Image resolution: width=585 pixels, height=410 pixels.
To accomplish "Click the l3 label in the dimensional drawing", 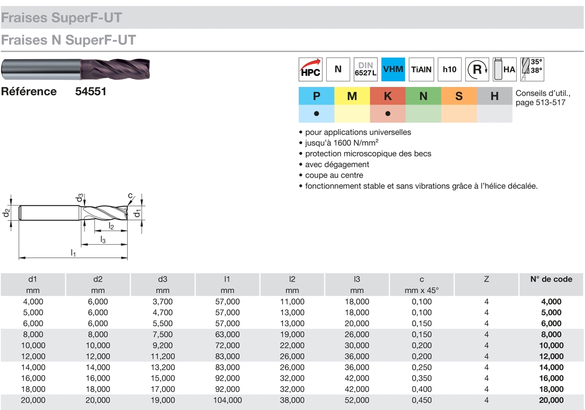I will click(103, 240).
